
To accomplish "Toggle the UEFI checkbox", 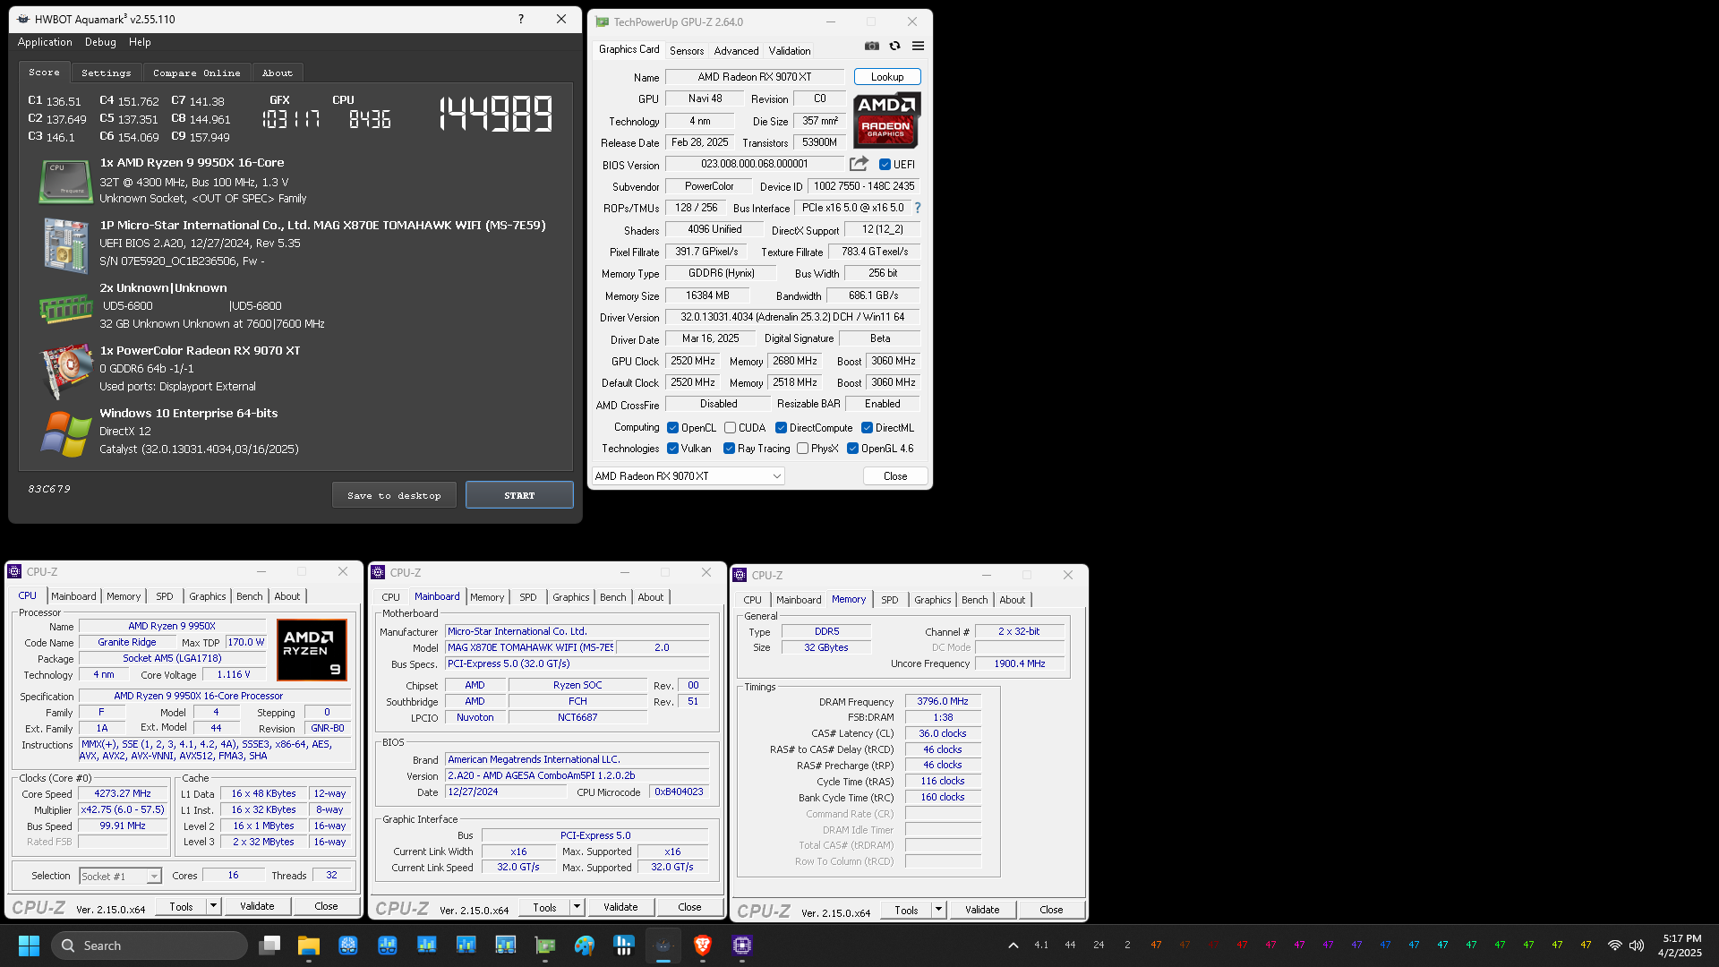I will tap(885, 165).
